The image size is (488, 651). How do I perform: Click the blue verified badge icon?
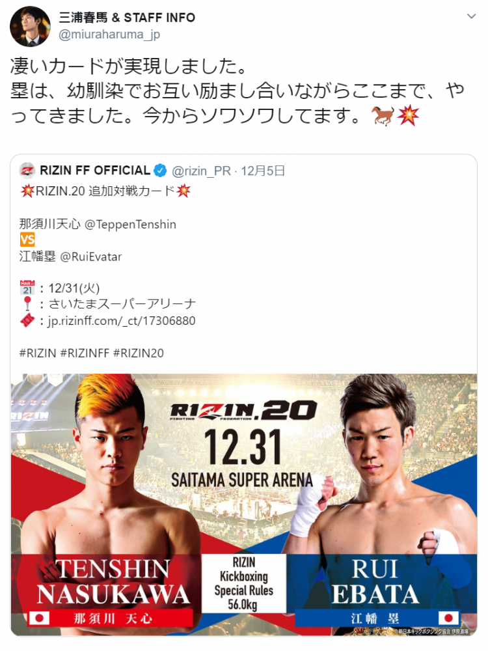pos(160,170)
